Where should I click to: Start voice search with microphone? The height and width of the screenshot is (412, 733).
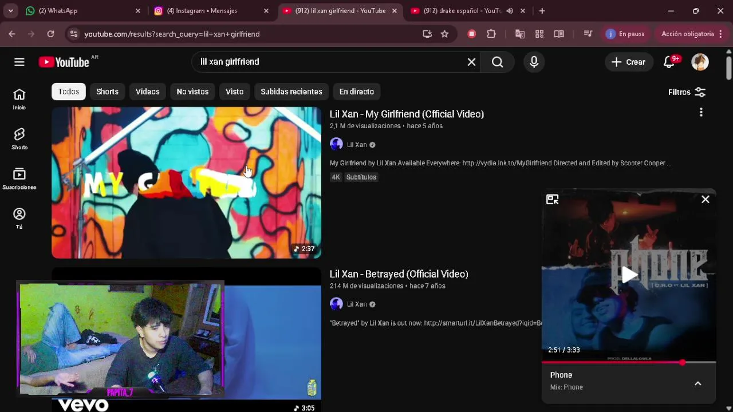tap(534, 62)
